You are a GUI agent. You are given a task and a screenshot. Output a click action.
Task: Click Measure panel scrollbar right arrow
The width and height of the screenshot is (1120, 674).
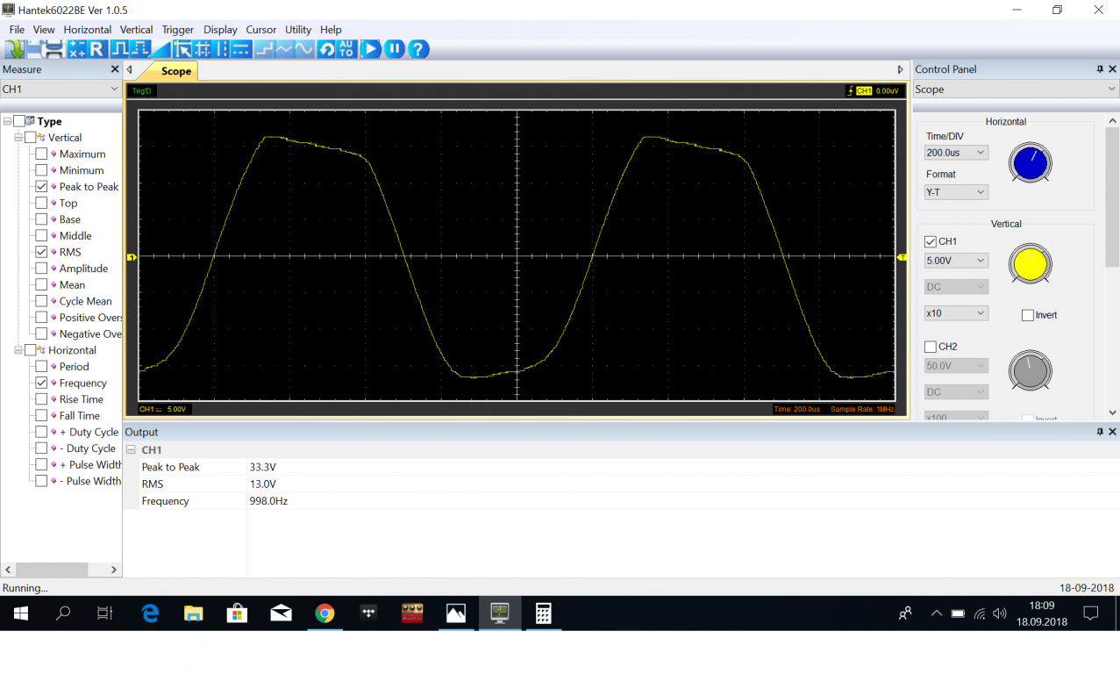click(114, 570)
